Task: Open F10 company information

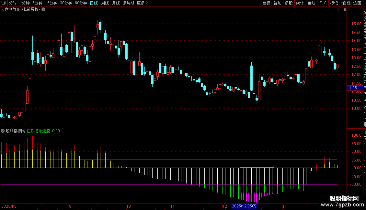Action: [323, 3]
